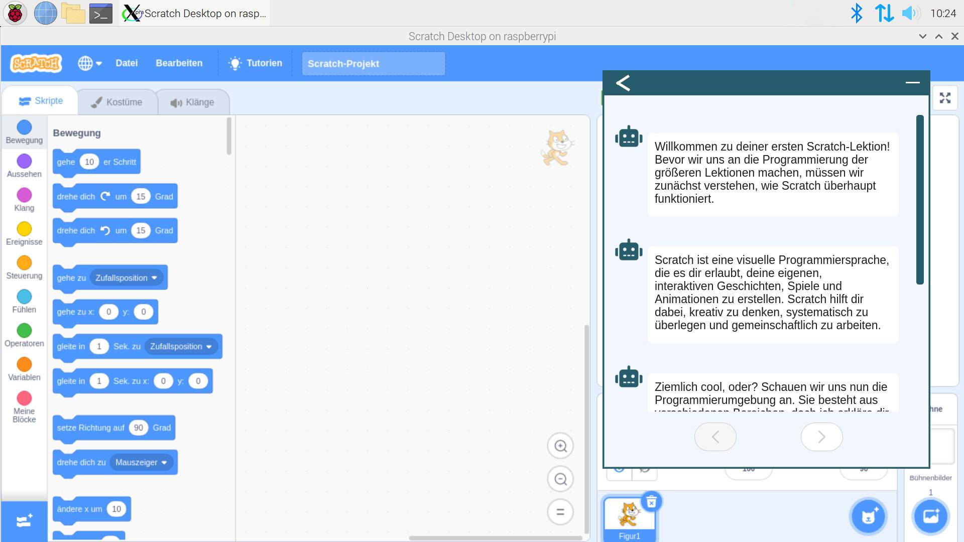This screenshot has width=964, height=542.
Task: Zoom out of the script workspace
Action: pyautogui.click(x=560, y=479)
